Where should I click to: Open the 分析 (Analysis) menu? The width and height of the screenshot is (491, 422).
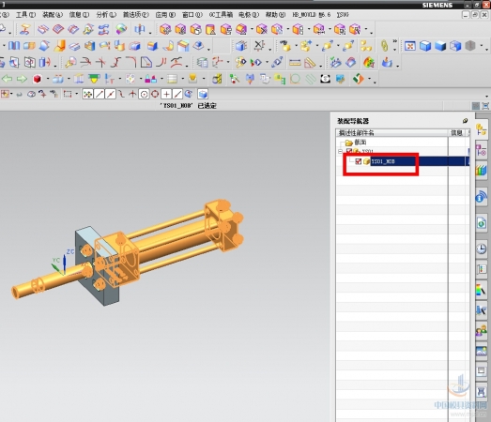click(x=106, y=15)
